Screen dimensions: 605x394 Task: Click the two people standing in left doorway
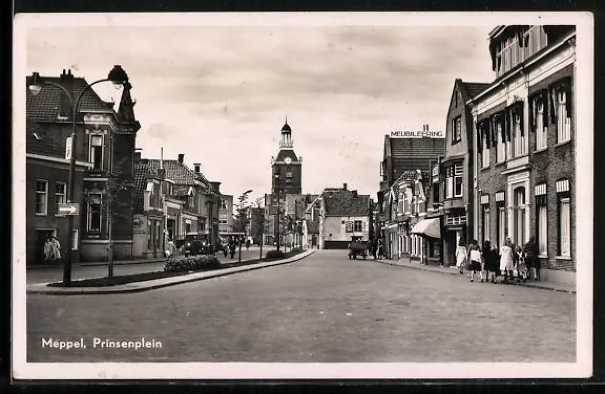click(51, 249)
